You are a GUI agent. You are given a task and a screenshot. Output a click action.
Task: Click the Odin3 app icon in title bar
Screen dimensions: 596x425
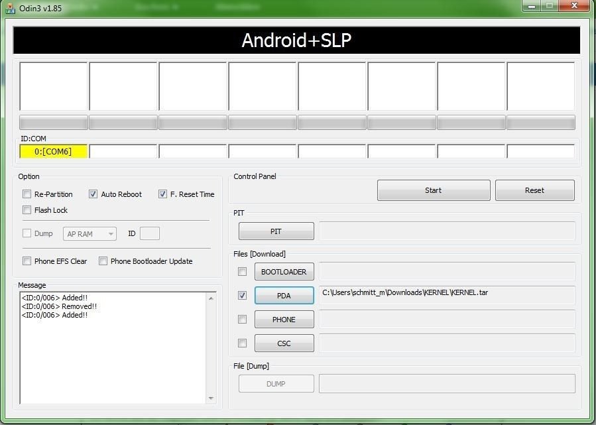[x=10, y=8]
